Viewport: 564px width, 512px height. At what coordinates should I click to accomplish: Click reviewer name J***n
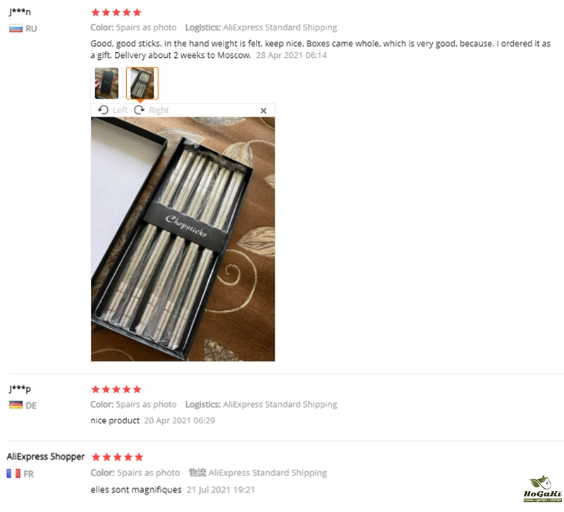coord(20,11)
